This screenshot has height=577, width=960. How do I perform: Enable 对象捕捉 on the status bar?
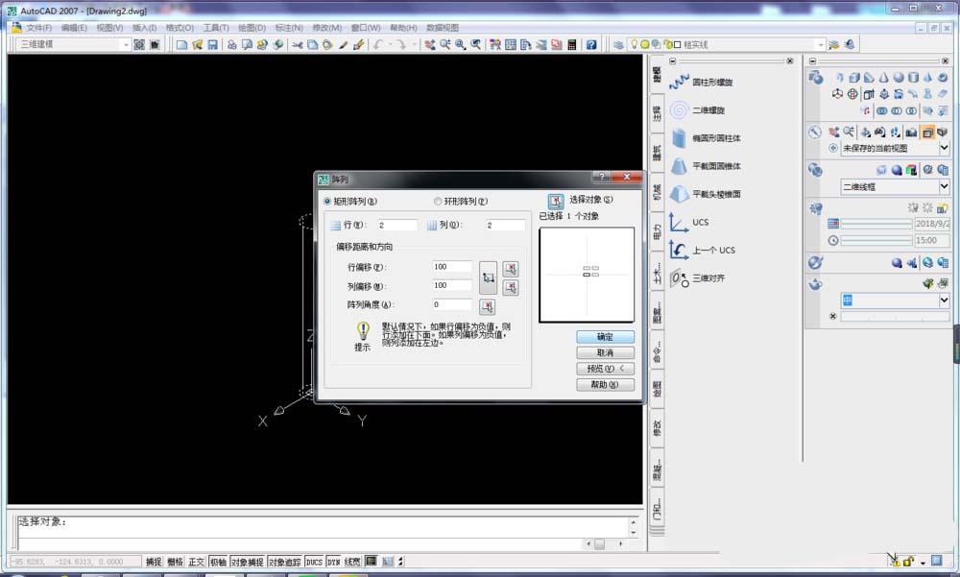246,562
